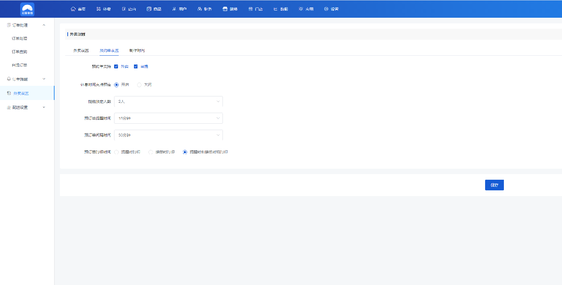Open the 商品 nav icon
The width and height of the screenshot is (562, 285).
click(x=149, y=9)
